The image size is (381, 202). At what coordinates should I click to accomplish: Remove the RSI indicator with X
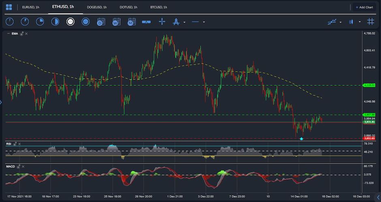[x=19, y=144]
